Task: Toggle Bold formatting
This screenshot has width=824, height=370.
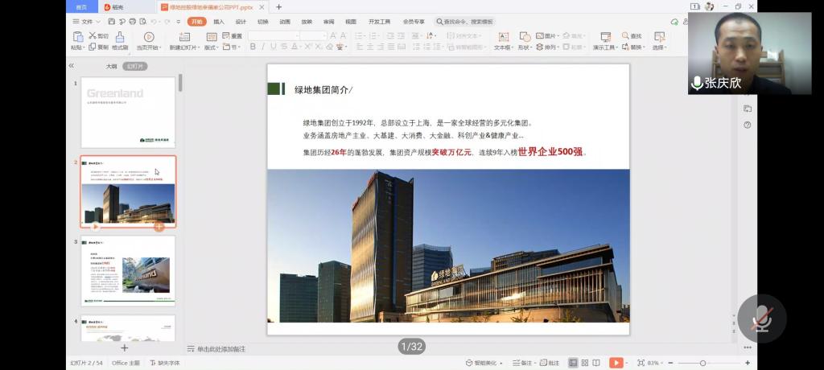Action: point(253,47)
